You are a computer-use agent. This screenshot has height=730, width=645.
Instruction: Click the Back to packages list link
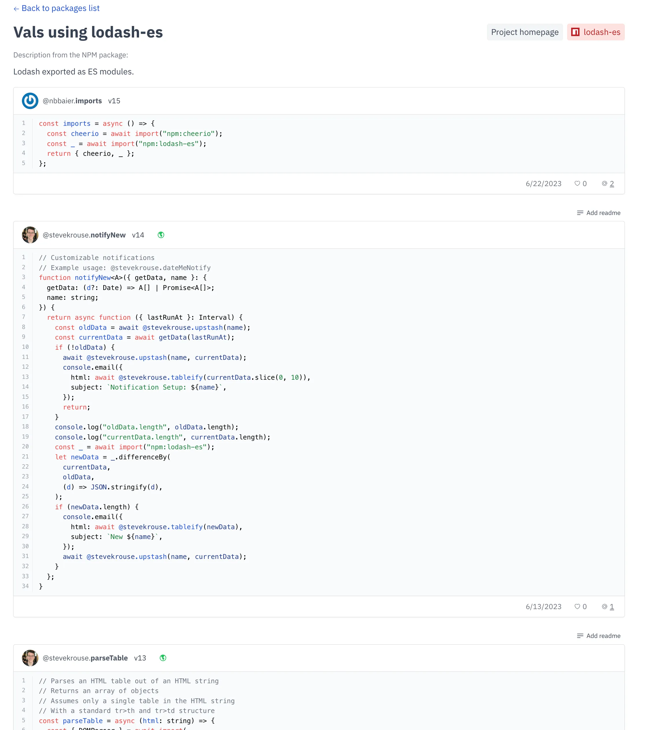tap(57, 8)
